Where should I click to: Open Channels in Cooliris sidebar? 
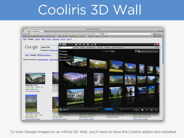63,51
